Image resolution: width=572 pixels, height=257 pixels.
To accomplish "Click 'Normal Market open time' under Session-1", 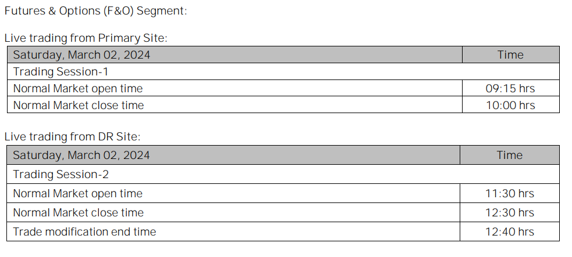I will 78,89.
